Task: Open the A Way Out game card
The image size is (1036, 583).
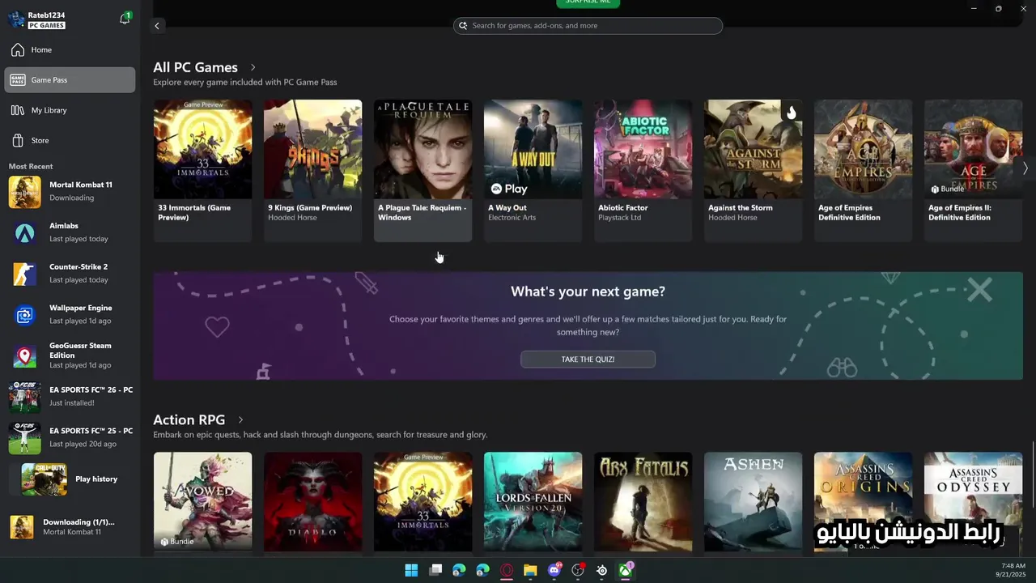Action: tap(533, 171)
